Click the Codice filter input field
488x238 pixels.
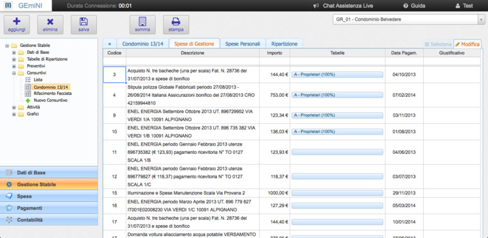tap(114, 62)
